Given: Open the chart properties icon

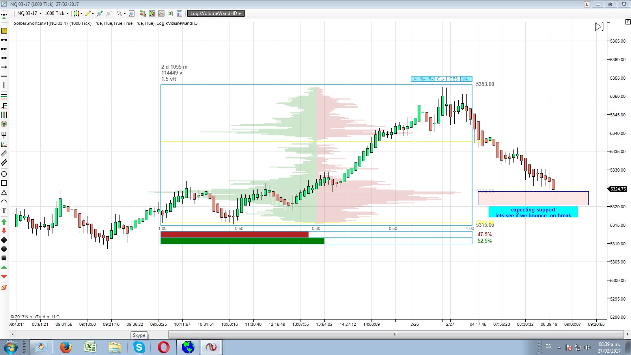Looking at the screenshot, I should pos(179,13).
